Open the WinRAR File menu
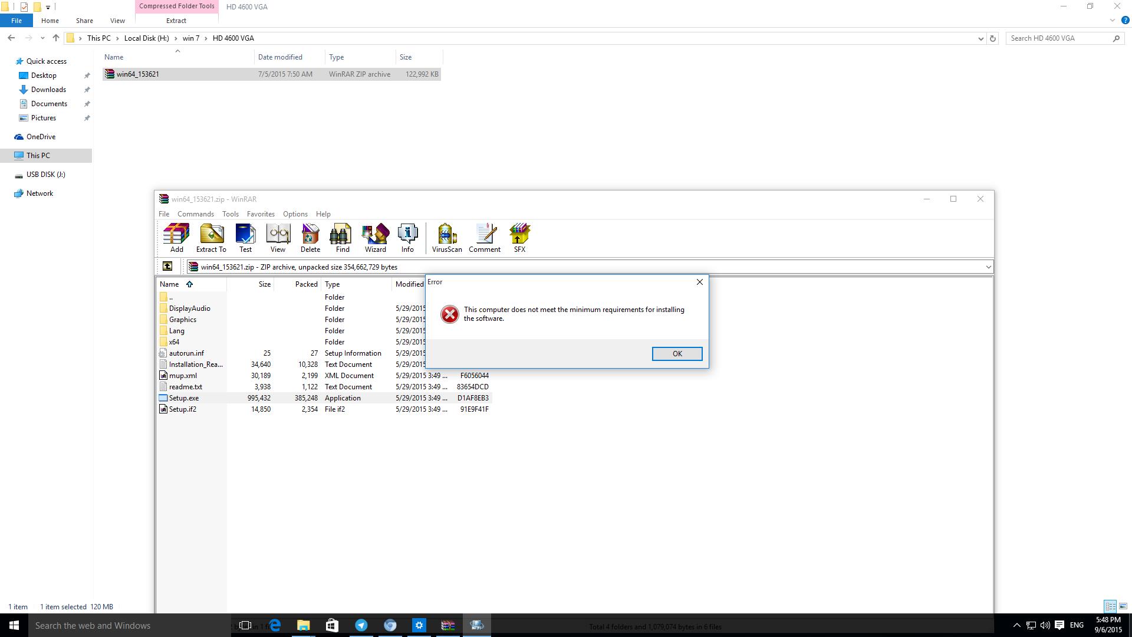1132x637 pixels. pos(164,214)
